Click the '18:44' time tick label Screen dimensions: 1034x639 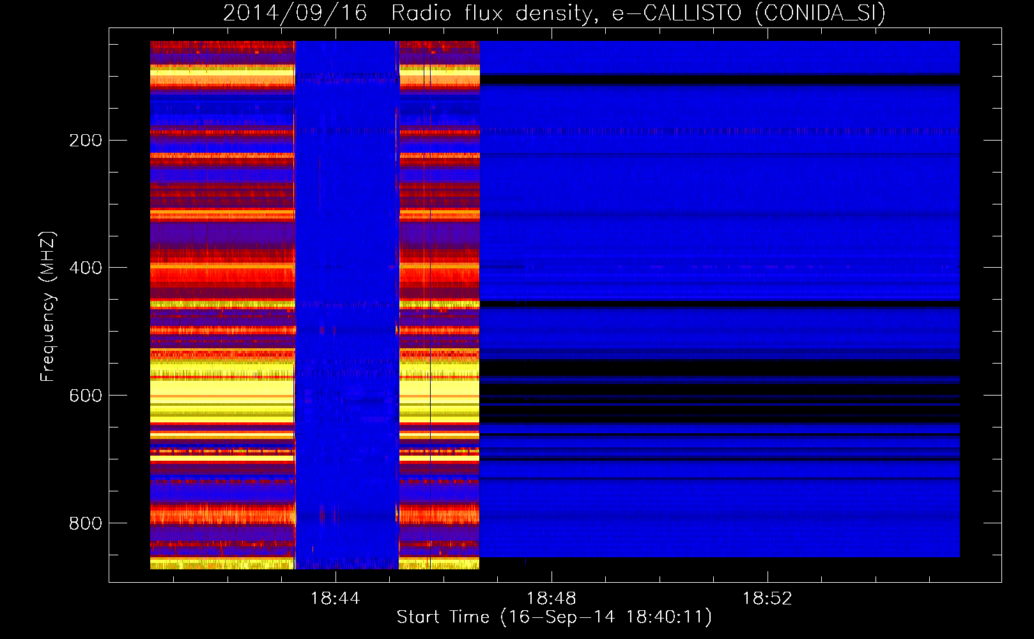335,599
